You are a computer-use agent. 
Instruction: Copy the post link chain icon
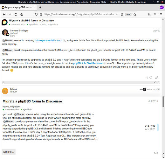pyautogui.click(x=156, y=78)
